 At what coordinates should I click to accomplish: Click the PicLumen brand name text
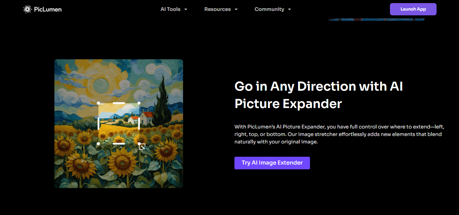coord(48,9)
